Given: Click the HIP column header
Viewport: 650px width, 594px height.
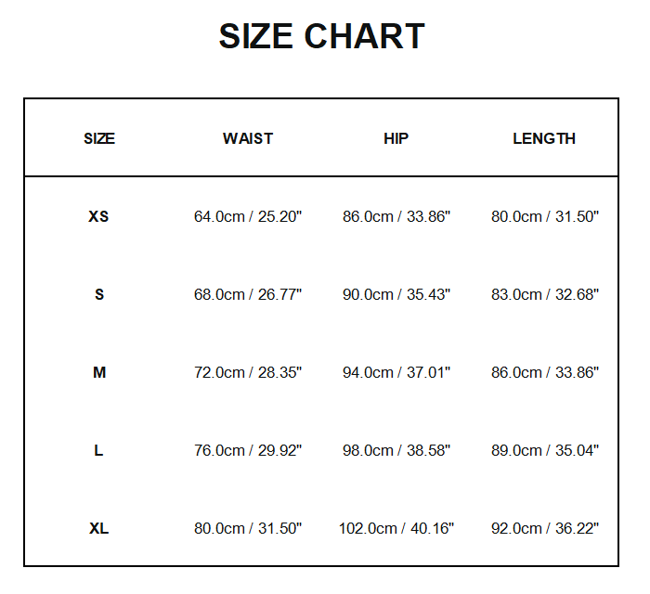Looking at the screenshot, I should tap(396, 138).
